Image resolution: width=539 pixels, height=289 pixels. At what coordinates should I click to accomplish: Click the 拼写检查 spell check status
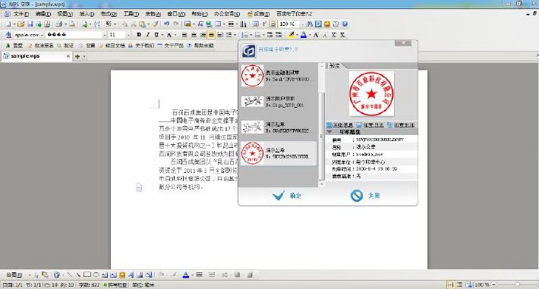click(x=115, y=285)
